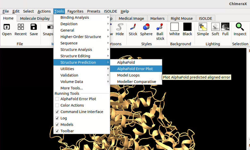The width and height of the screenshot is (250, 150).
Task: Toggle Color Actions checkbox
Action: pos(57,105)
